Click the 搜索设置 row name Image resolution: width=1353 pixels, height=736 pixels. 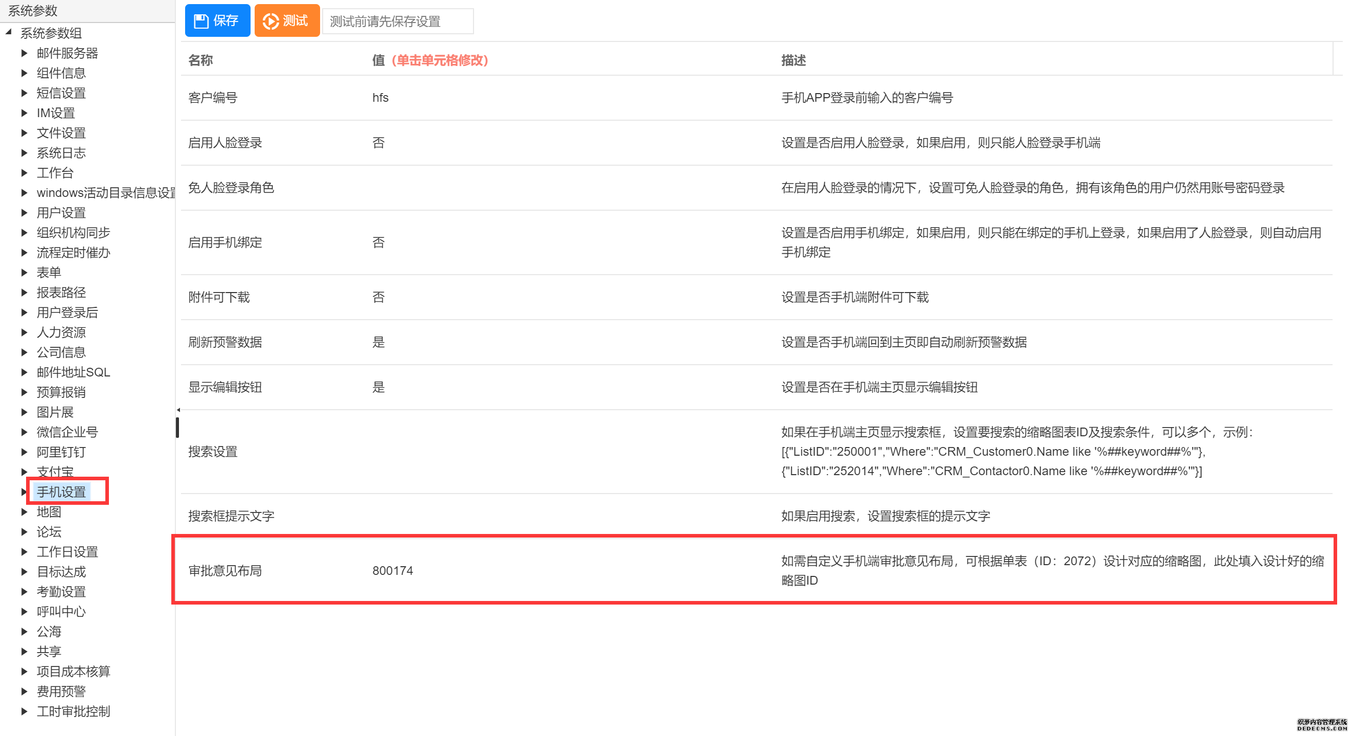[x=213, y=452]
